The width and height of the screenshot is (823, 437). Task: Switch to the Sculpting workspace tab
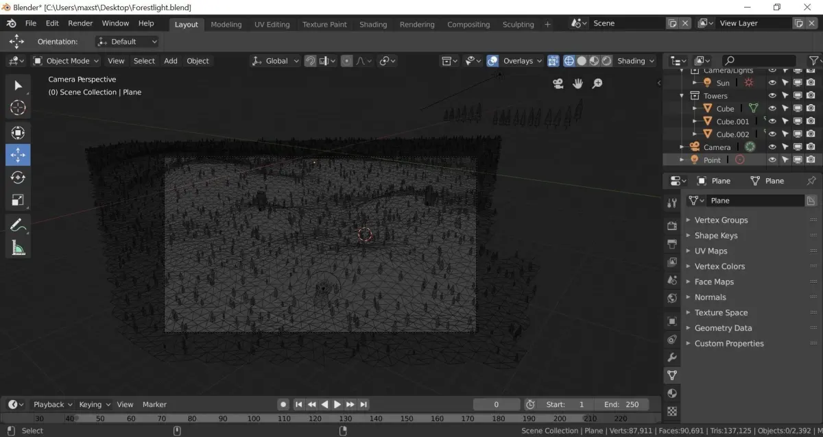tap(518, 24)
